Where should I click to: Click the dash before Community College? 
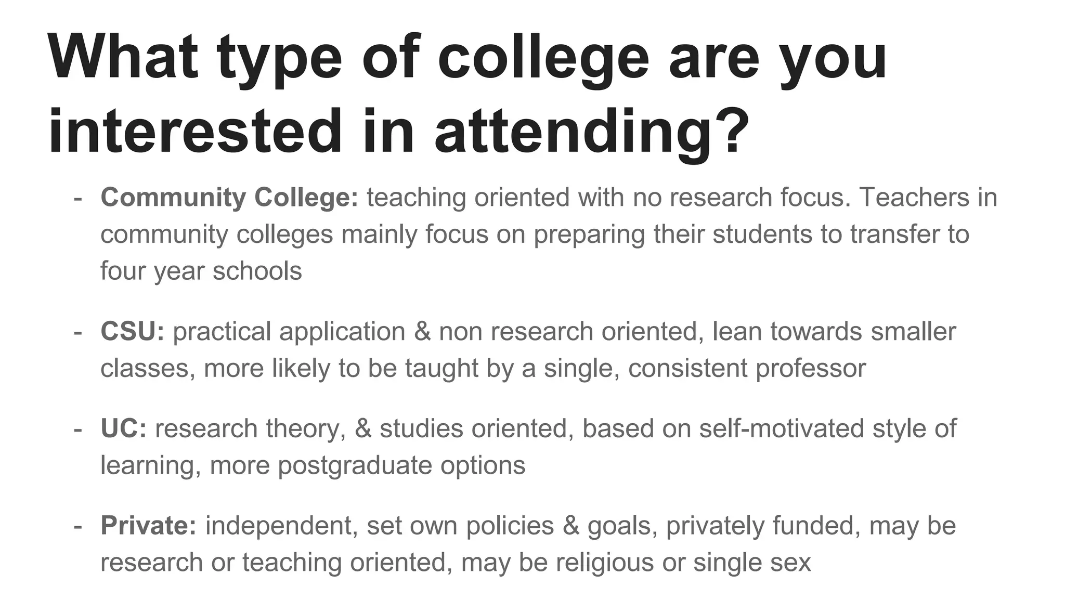coord(79,199)
